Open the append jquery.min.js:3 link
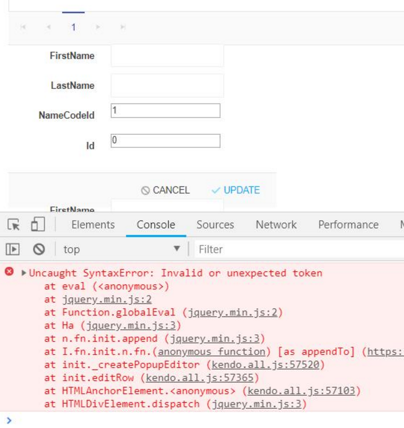 click(x=215, y=338)
